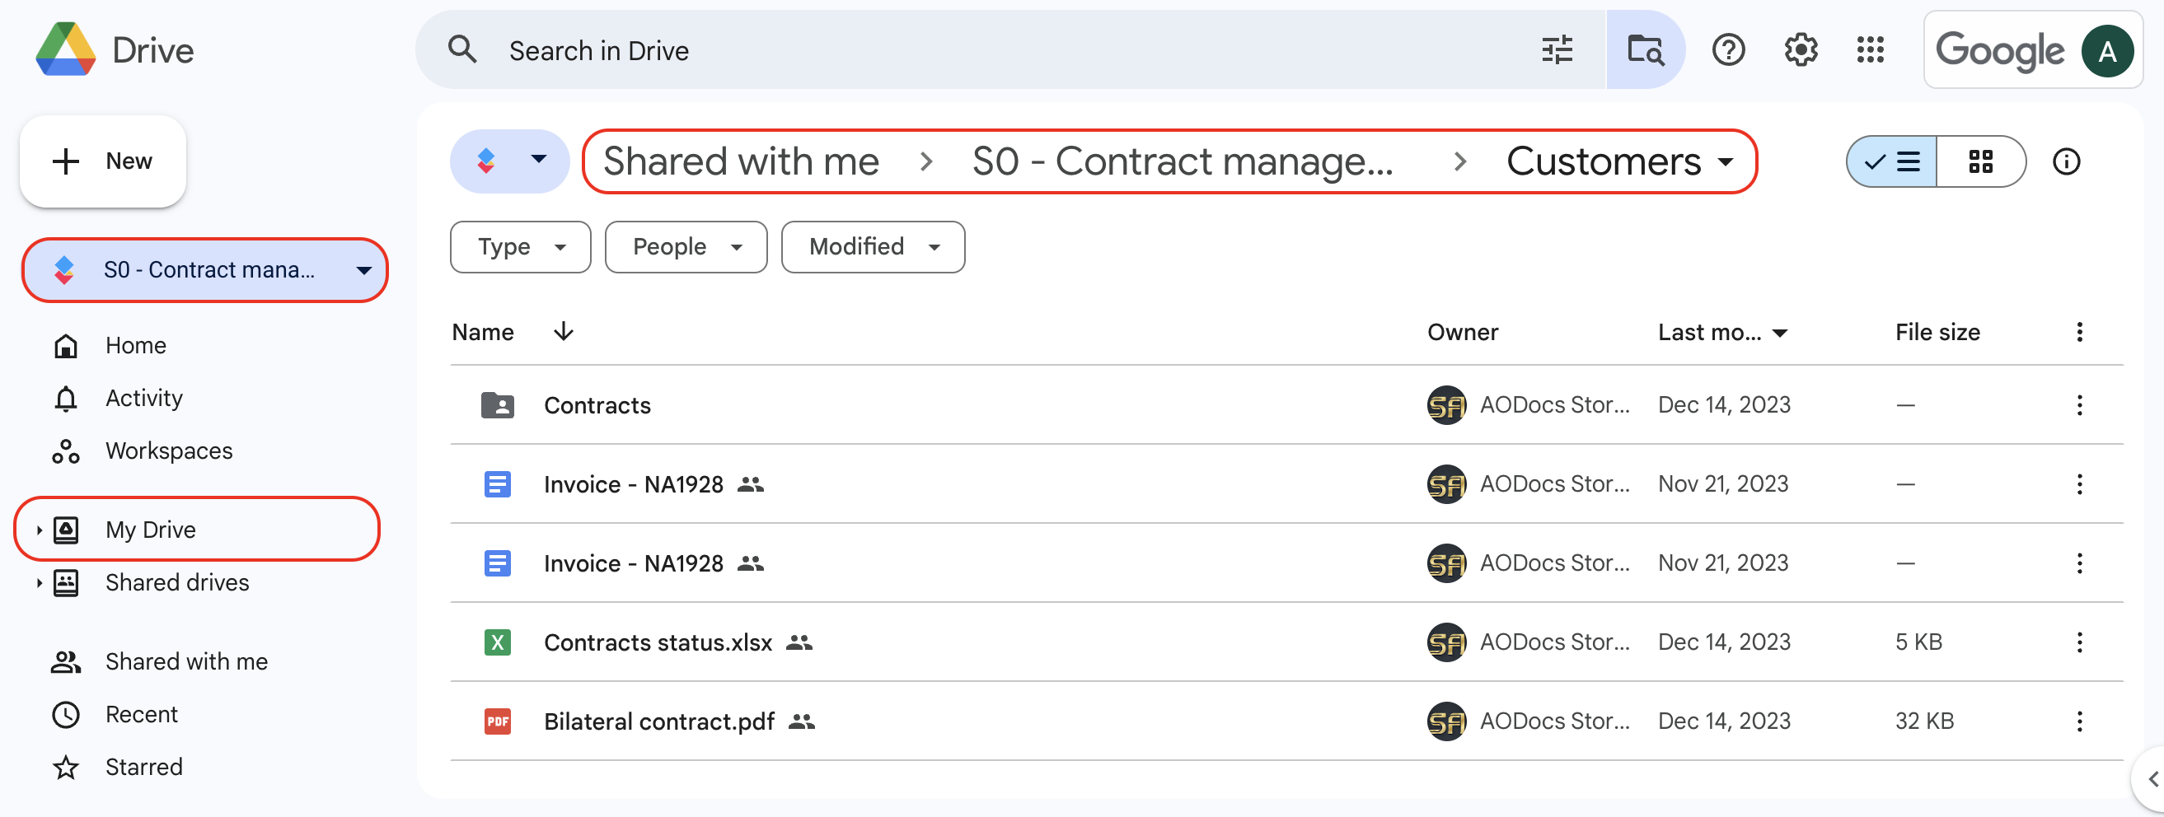Image resolution: width=2164 pixels, height=817 pixels.
Task: Open Workspaces in sidebar
Action: (x=169, y=451)
